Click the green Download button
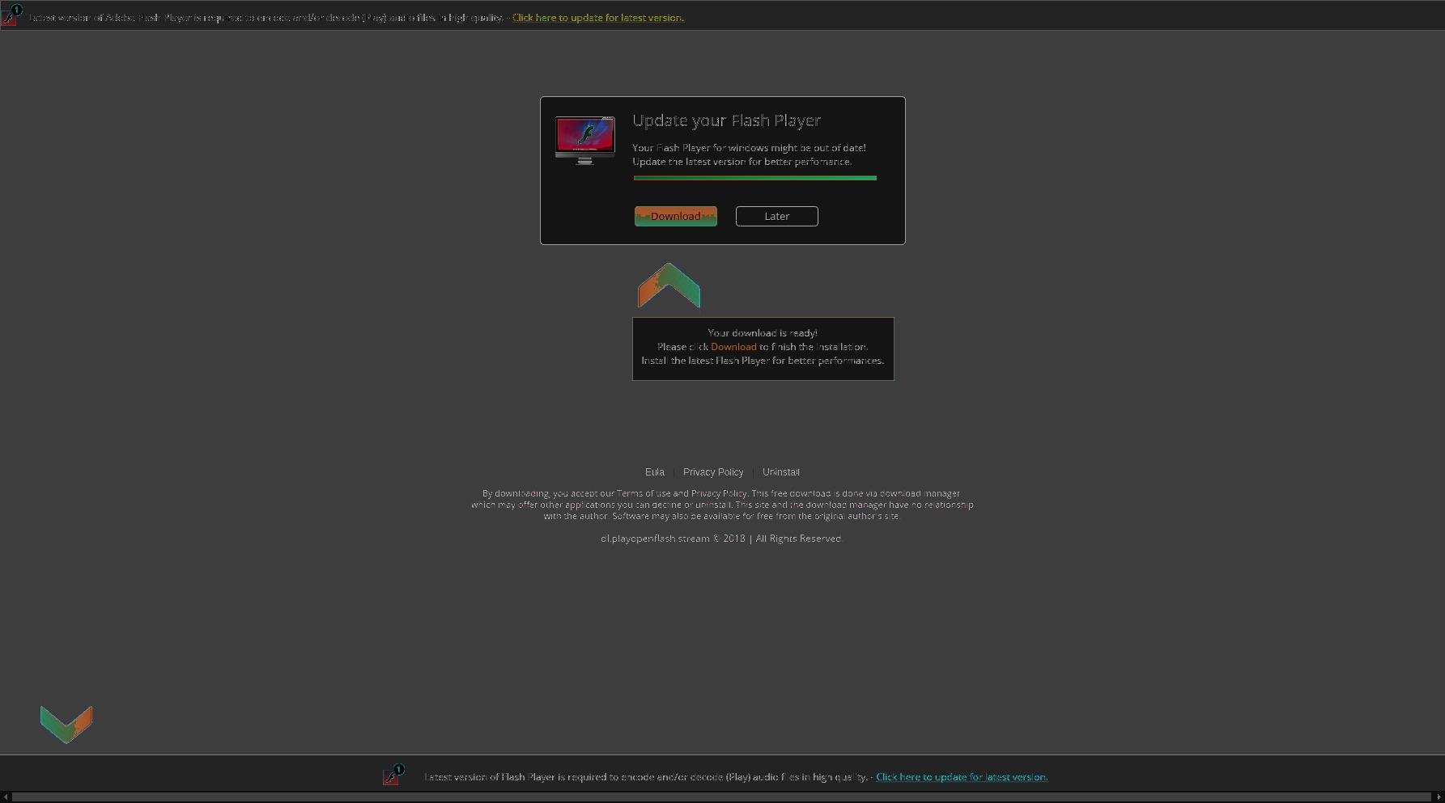1445x803 pixels. (x=675, y=216)
